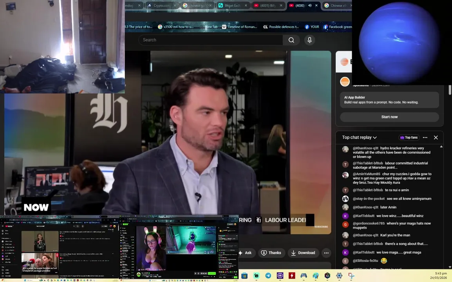Click the Subscribe watermark on video
The height and width of the screenshot is (282, 452).
321,227
